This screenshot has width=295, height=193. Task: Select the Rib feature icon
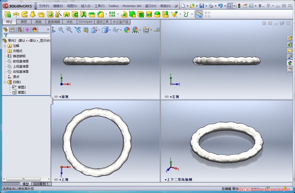(x=124, y=14)
